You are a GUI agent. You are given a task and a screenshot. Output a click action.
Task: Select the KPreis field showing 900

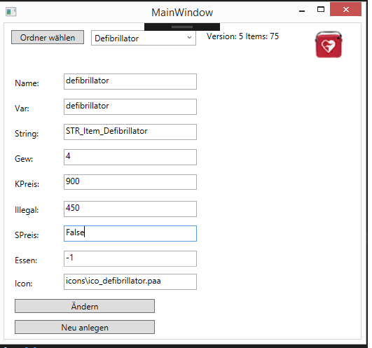click(x=130, y=182)
